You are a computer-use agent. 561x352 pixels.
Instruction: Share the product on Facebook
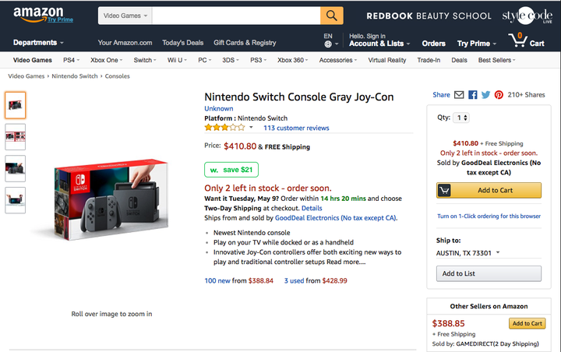point(472,95)
